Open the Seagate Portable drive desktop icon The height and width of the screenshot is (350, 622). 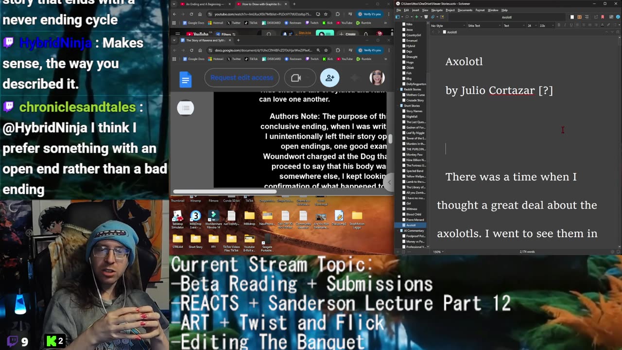[267, 244]
